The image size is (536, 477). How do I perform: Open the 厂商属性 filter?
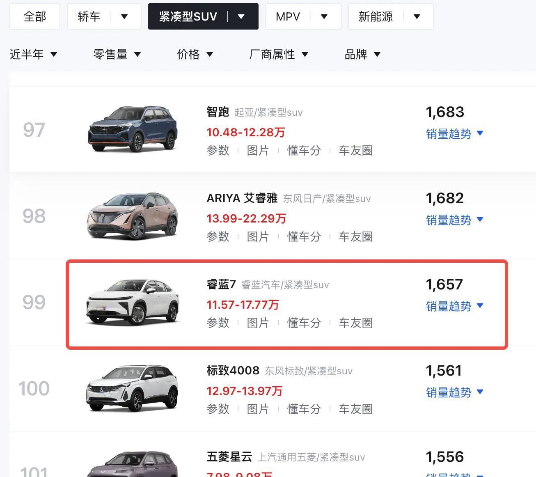coord(279,54)
